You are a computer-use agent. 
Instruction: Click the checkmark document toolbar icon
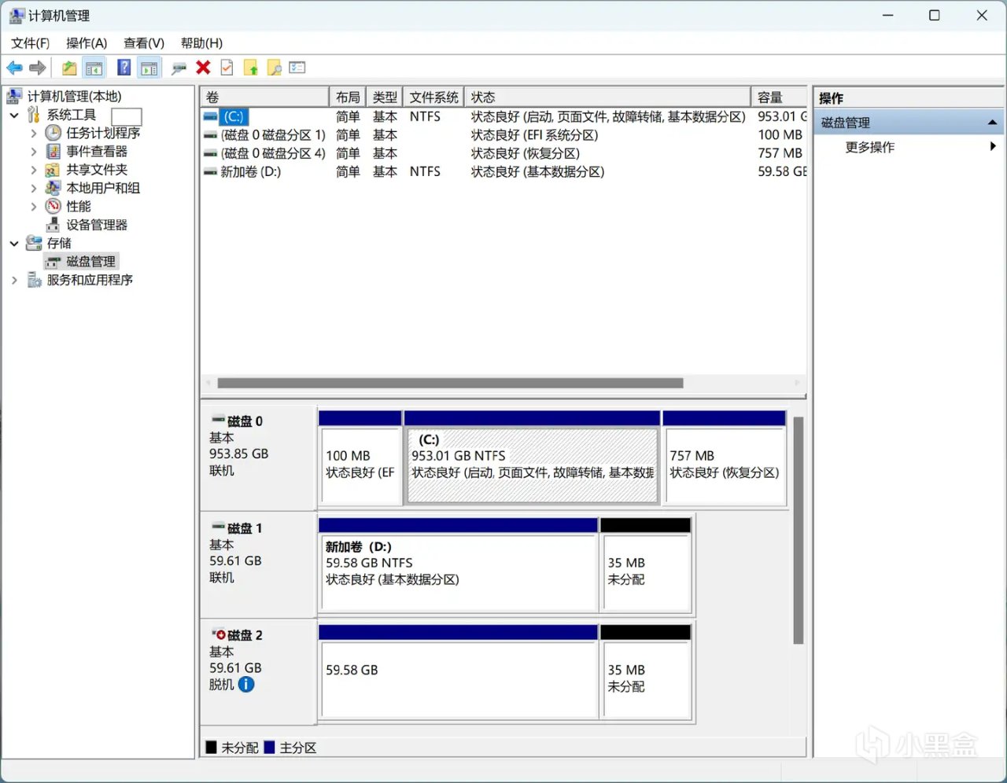point(227,68)
